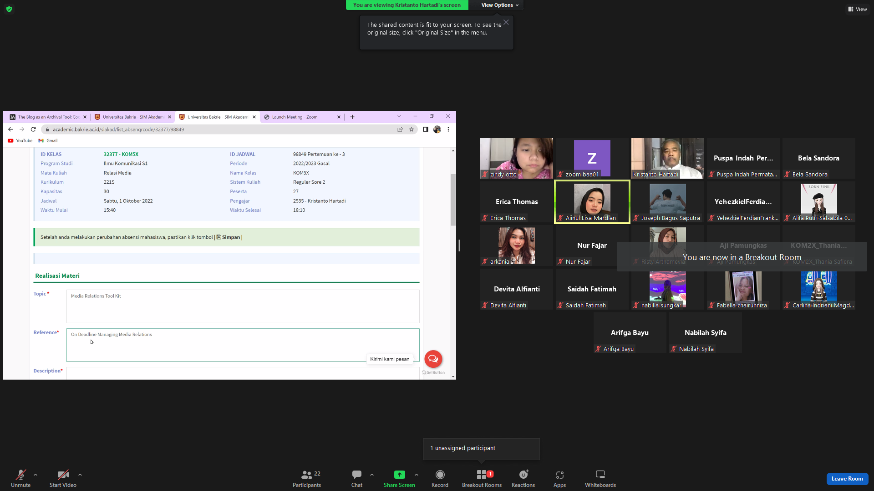Select nabilla sungkar's tile
This screenshot has width=874, height=491.
[668, 289]
